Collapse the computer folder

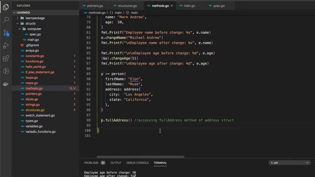20,29
